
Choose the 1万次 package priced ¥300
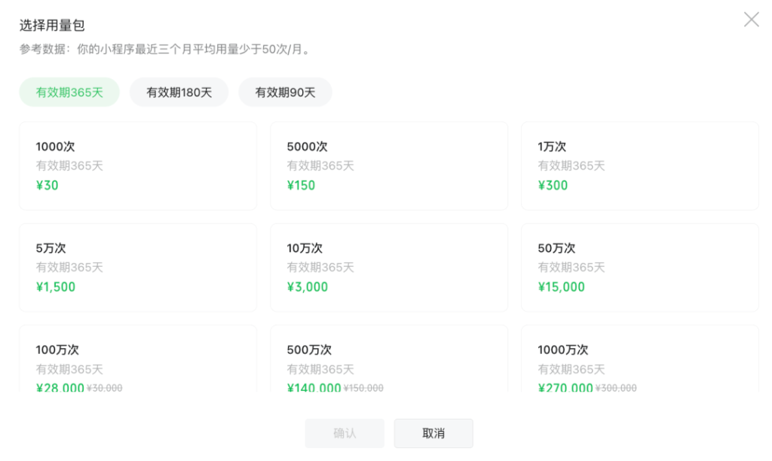coord(640,166)
